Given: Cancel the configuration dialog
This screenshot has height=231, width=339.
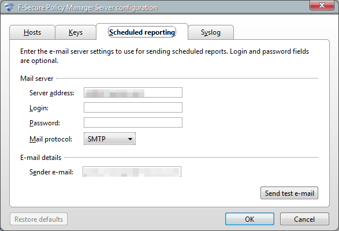Looking at the screenshot, I should 304,219.
